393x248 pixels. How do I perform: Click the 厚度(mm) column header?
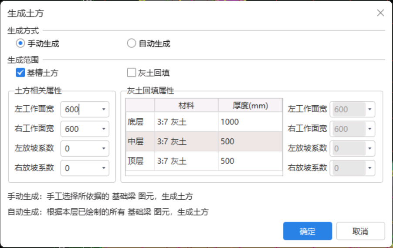[x=251, y=105]
